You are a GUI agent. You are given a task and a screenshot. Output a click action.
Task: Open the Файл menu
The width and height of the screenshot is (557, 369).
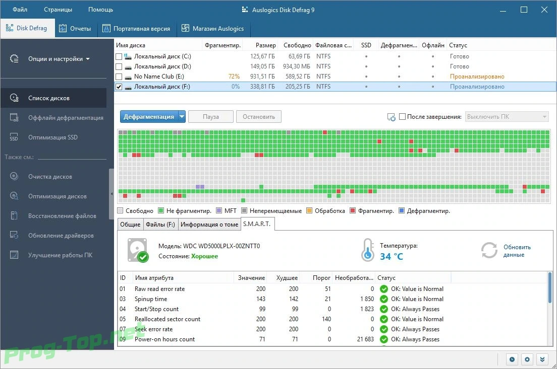[x=20, y=10]
